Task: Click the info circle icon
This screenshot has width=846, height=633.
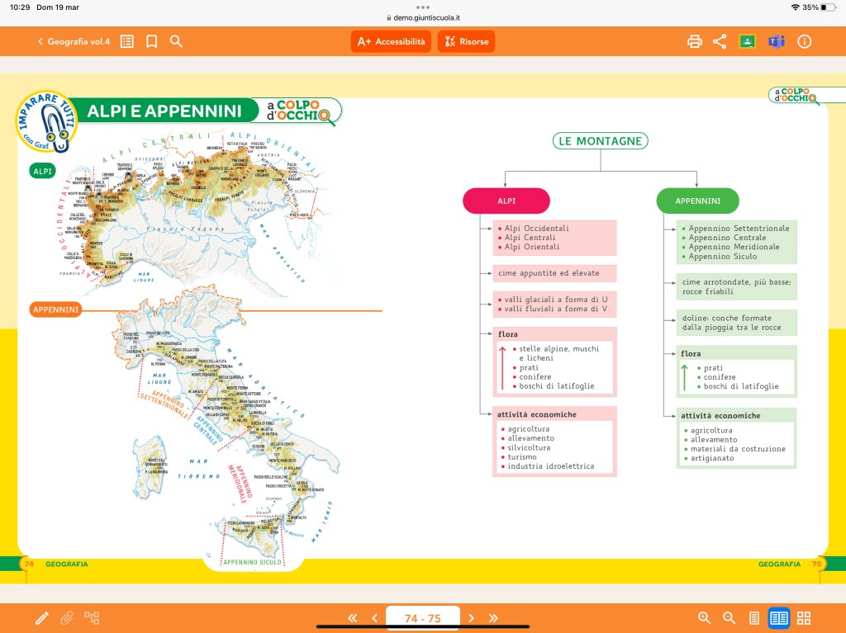Action: (x=805, y=41)
